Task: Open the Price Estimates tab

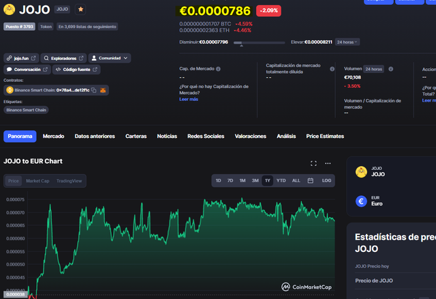Action: coord(325,137)
